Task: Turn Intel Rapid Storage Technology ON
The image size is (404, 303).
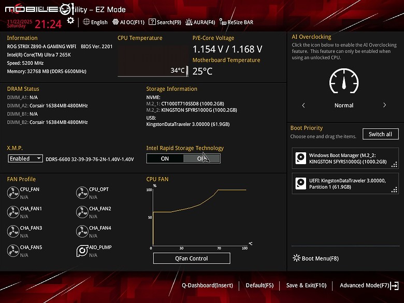Action: [x=165, y=158]
